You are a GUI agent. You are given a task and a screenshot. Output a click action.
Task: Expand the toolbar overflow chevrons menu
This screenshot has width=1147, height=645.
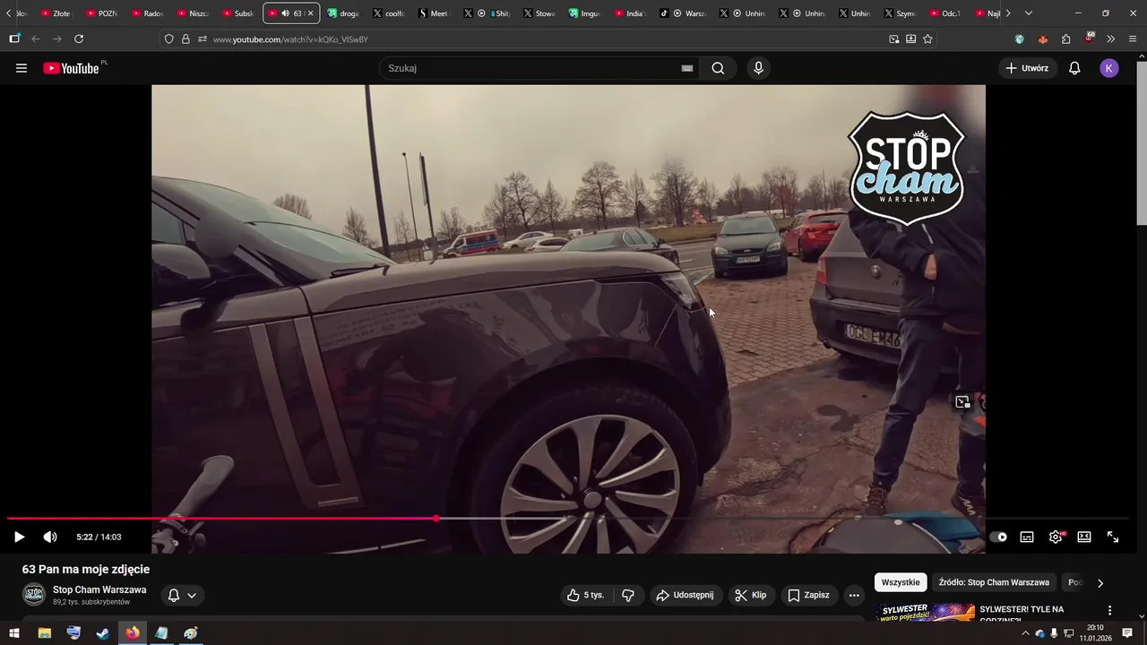coord(1110,39)
